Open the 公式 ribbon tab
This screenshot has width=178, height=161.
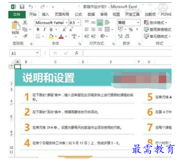(x=78, y=14)
